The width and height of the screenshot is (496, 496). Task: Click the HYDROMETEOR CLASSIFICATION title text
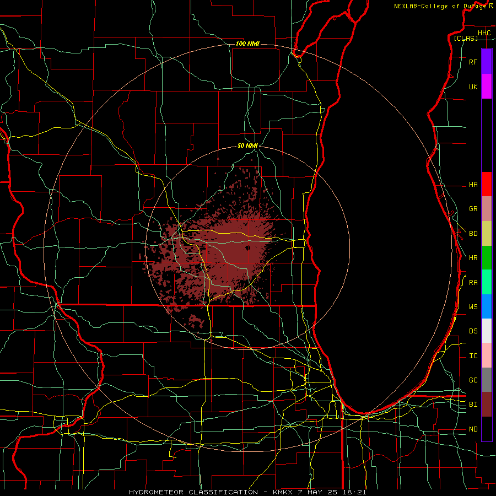pos(193,492)
